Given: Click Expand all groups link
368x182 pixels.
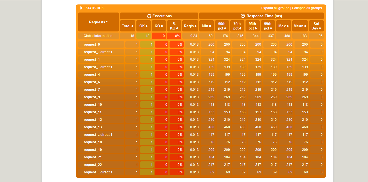Looking at the screenshot, I should (275, 8).
